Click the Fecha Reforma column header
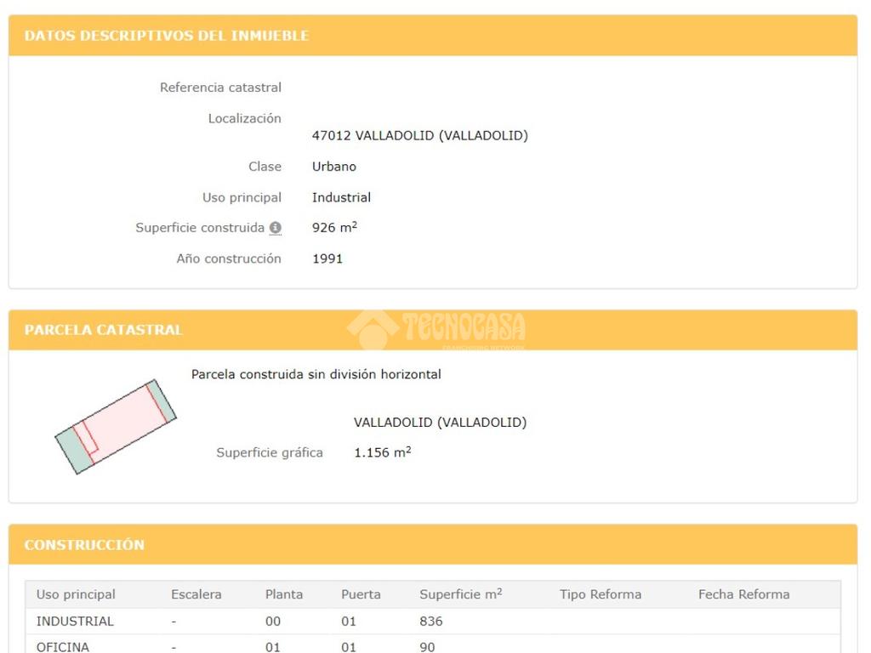 point(743,594)
